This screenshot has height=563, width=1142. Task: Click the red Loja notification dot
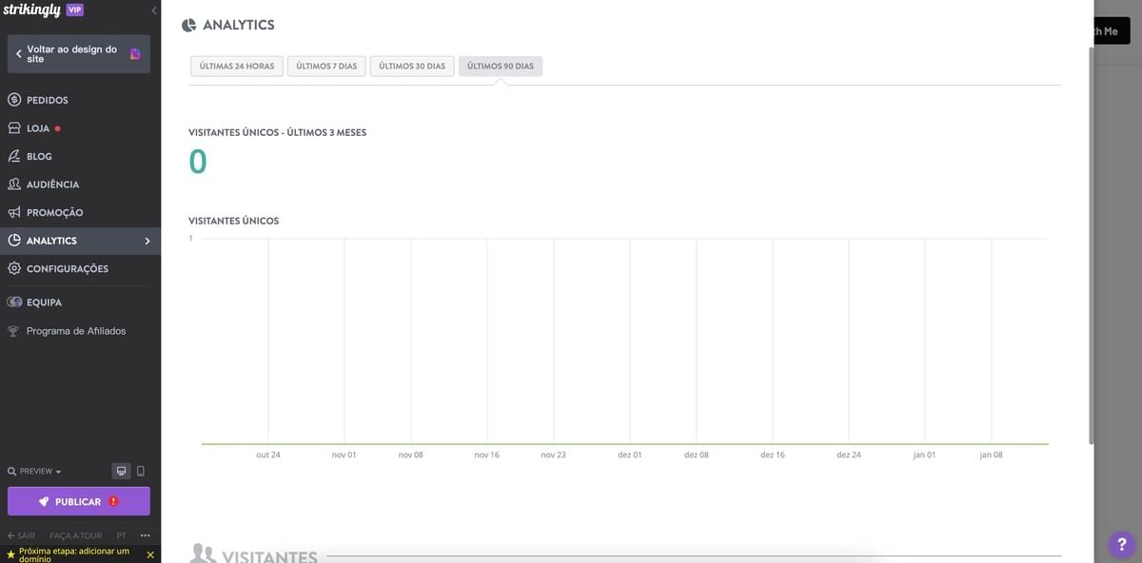pyautogui.click(x=58, y=128)
